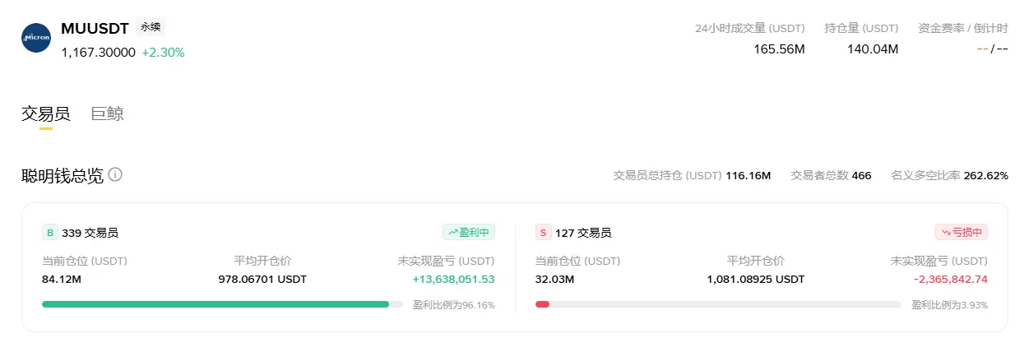Image resolution: width=1029 pixels, height=338 pixels.
Task: Click the +2.30% price change value
Action: [163, 52]
